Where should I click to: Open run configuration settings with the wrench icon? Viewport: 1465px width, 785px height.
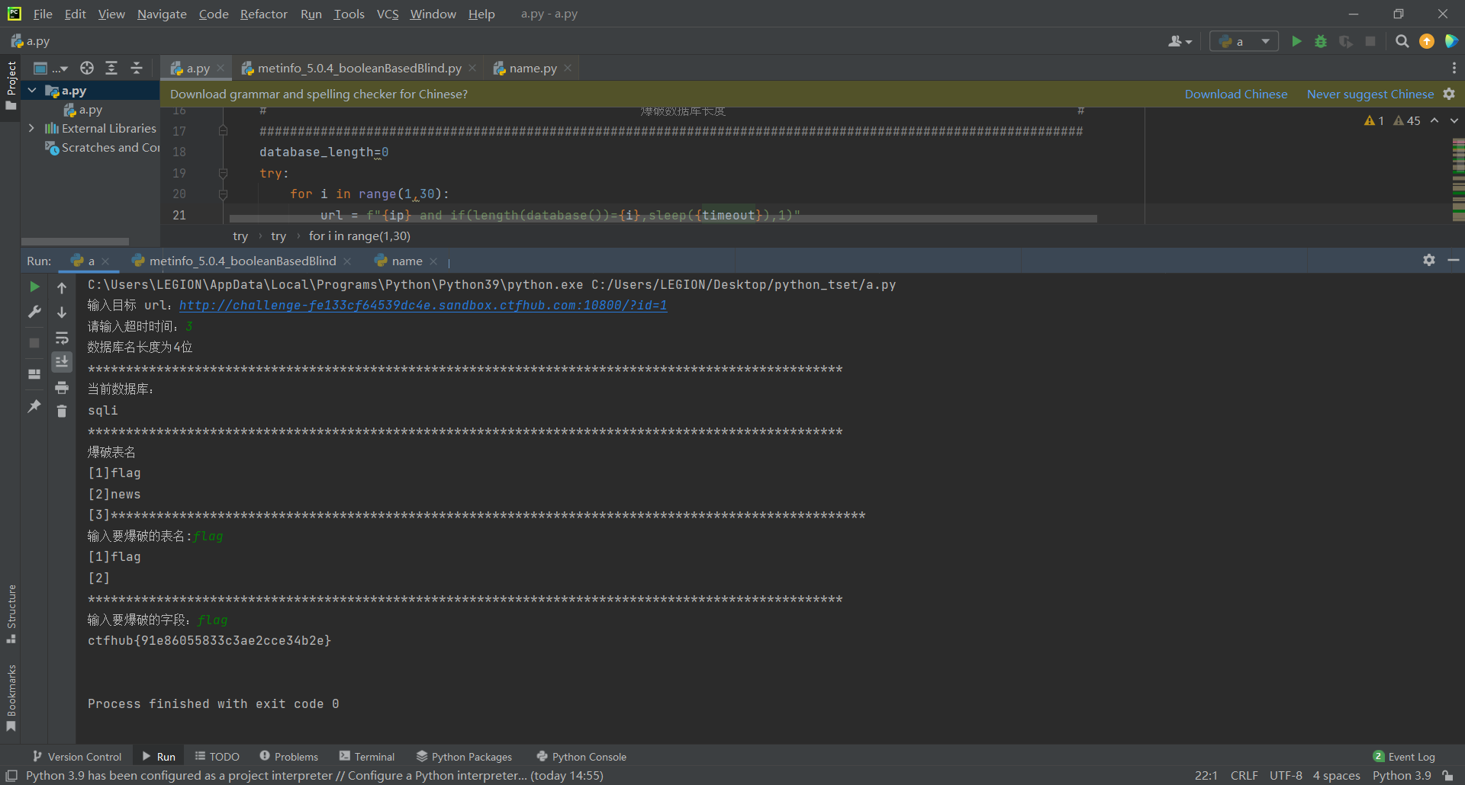click(34, 312)
